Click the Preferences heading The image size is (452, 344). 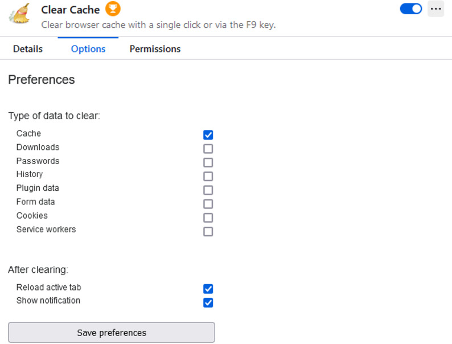pos(42,80)
